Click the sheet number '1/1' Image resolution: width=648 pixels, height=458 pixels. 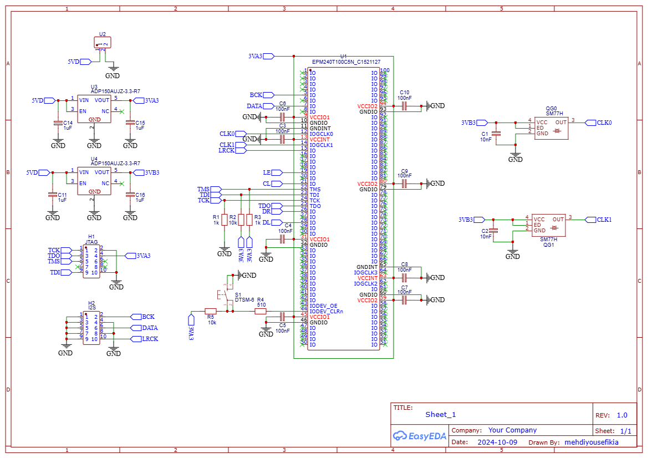pyautogui.click(x=626, y=431)
